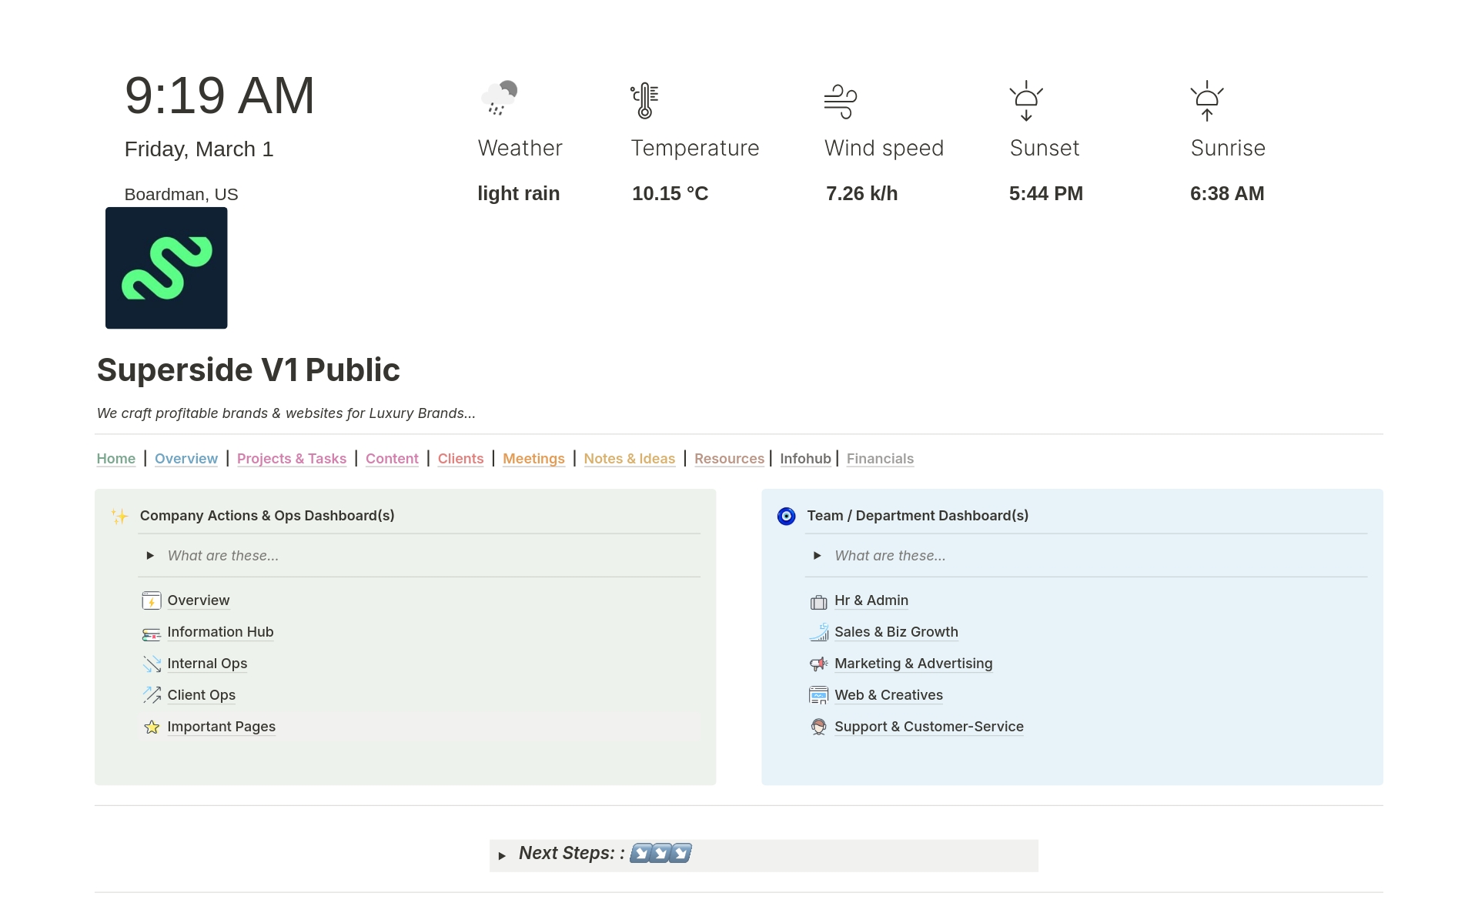The image size is (1478, 923).
Task: Click the briefcase icon next to Hr & Admin
Action: [818, 601]
